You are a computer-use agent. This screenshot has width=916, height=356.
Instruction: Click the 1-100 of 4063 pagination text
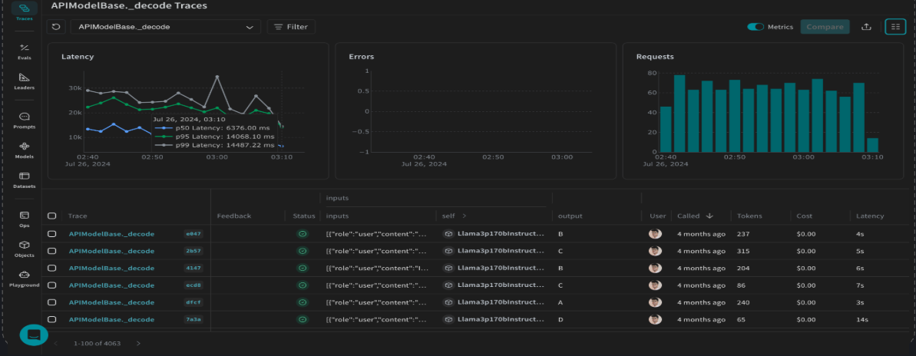[x=97, y=343]
